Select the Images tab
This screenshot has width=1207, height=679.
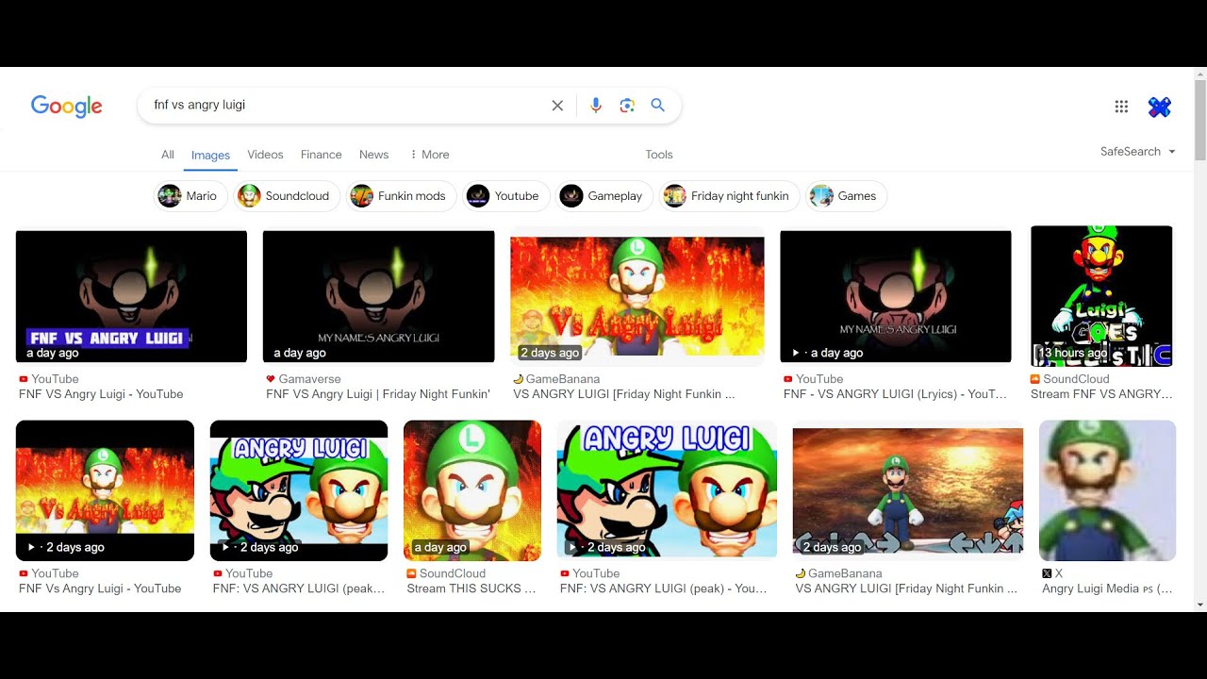coord(210,156)
